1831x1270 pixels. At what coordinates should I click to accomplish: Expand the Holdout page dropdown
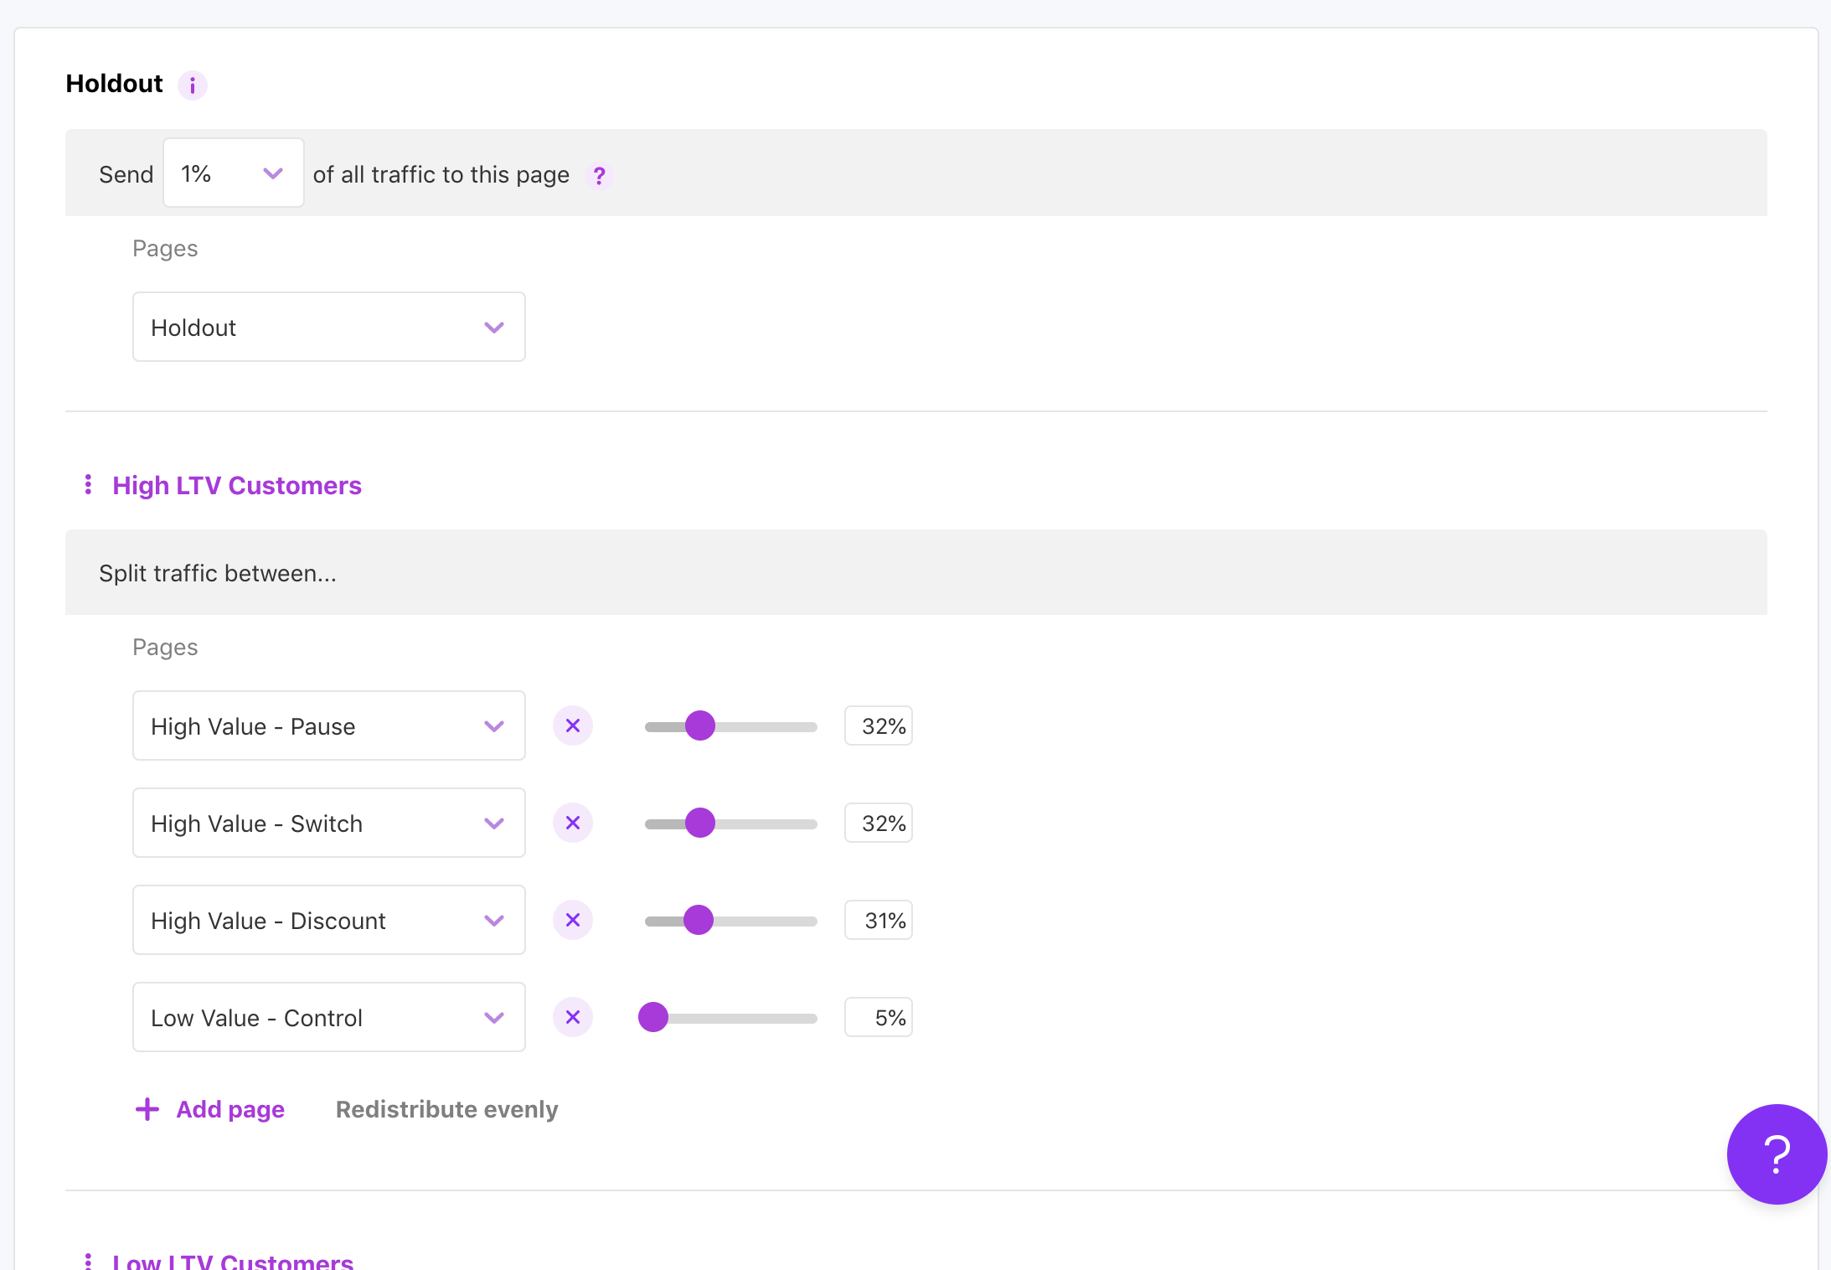(328, 328)
